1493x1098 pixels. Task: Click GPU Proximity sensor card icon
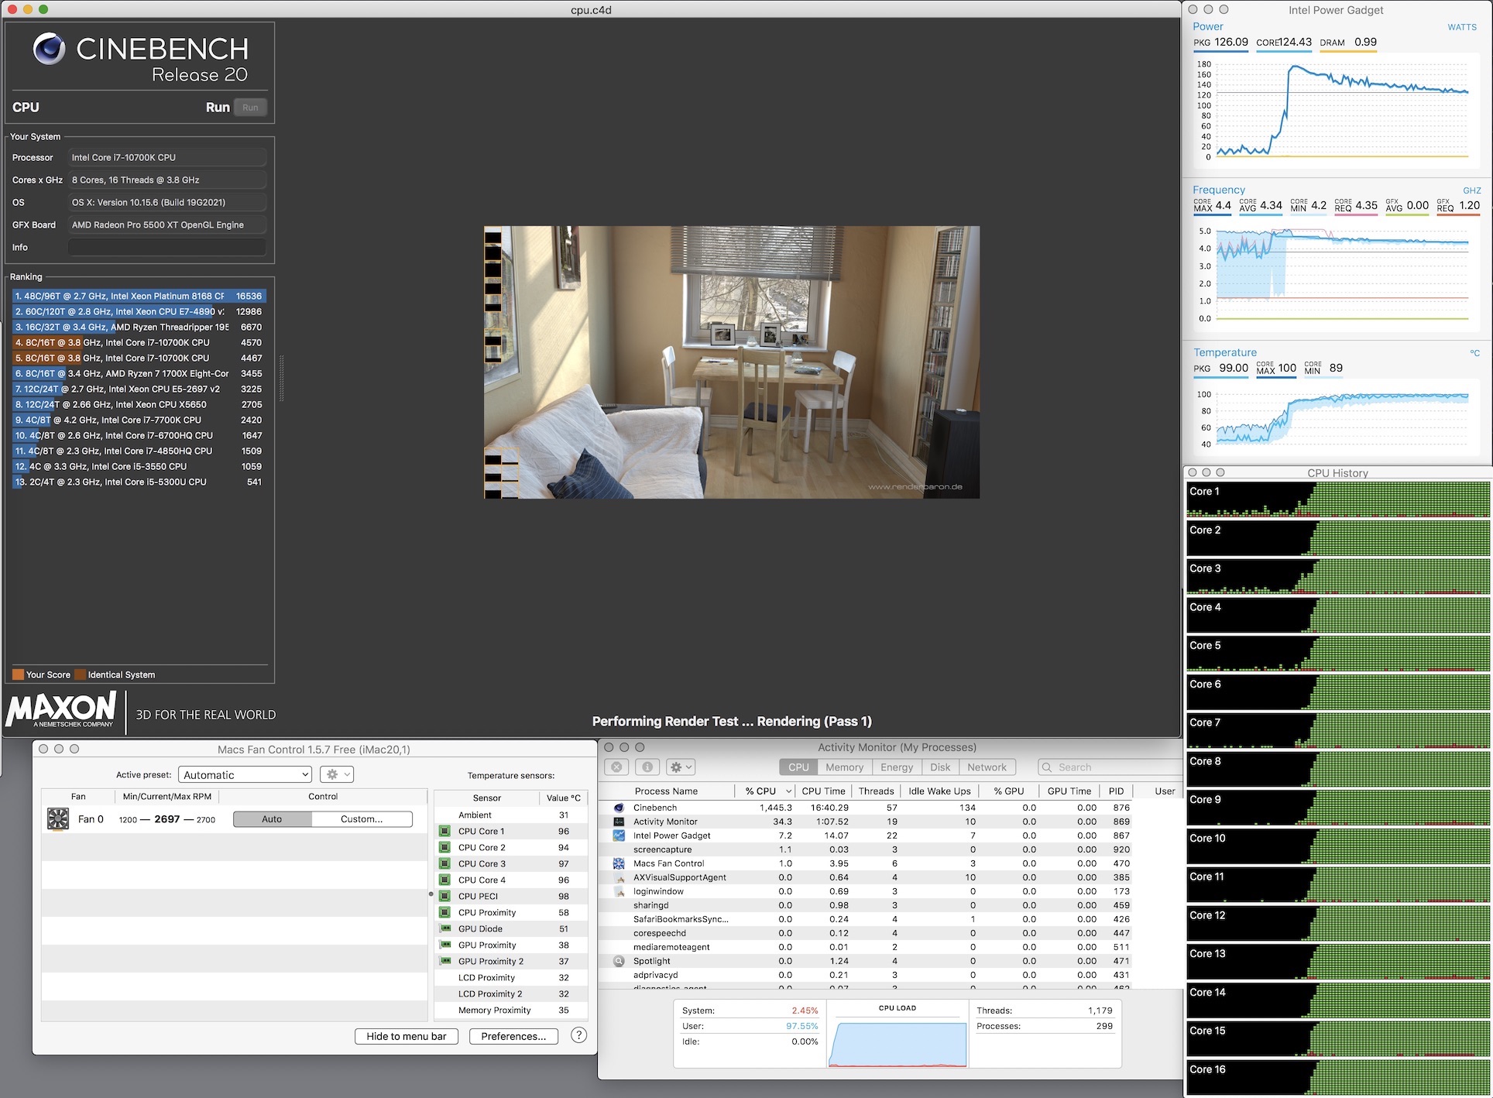click(x=445, y=945)
